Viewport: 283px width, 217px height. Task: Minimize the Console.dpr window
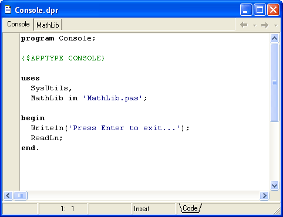(246, 10)
